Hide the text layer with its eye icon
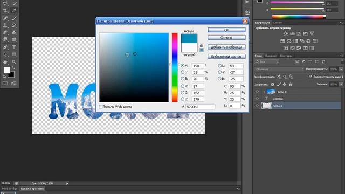This screenshot has height=194, width=345. pyautogui.click(x=257, y=99)
